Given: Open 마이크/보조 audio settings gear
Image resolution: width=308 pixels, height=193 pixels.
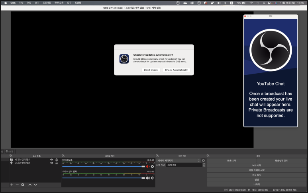Looking at the screenshot, I should pos(153,166).
